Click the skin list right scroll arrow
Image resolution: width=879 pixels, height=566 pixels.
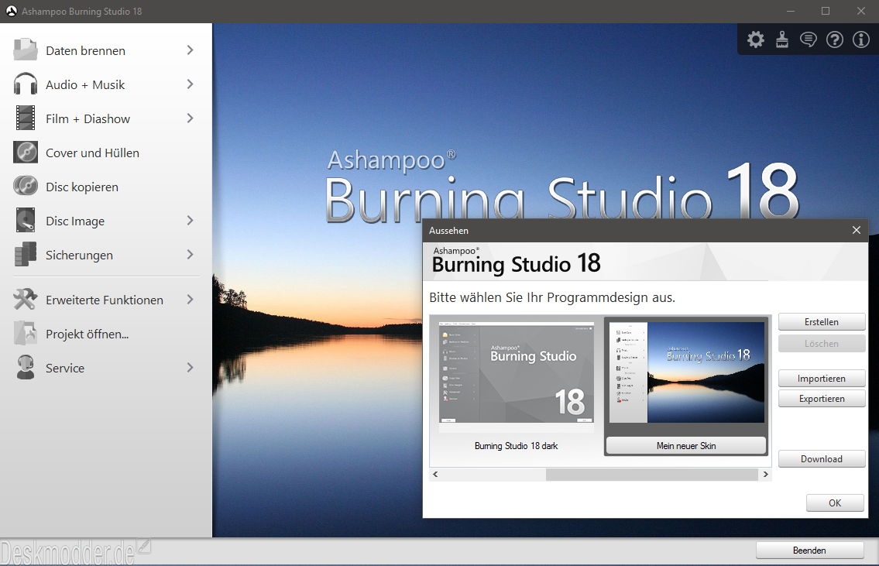[x=765, y=475]
